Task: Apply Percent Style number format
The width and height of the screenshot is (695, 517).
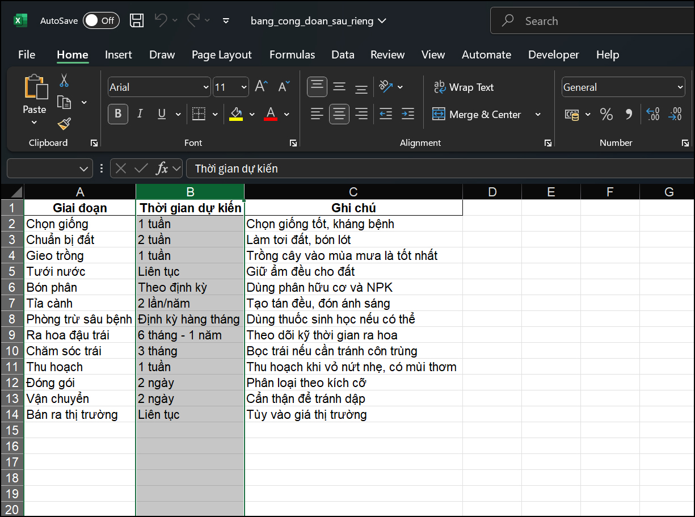Action: [606, 115]
